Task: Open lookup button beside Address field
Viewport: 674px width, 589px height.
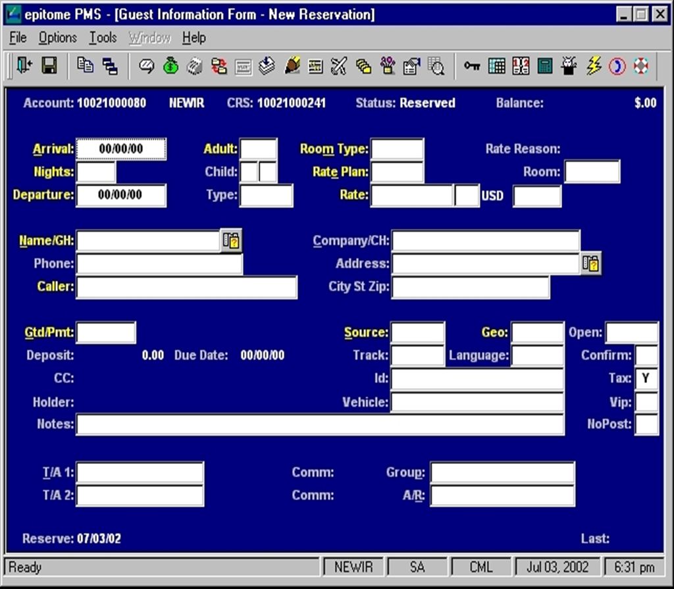Action: pyautogui.click(x=590, y=263)
